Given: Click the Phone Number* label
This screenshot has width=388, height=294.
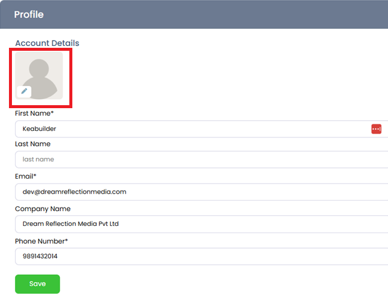Looking at the screenshot, I should pos(41,241).
